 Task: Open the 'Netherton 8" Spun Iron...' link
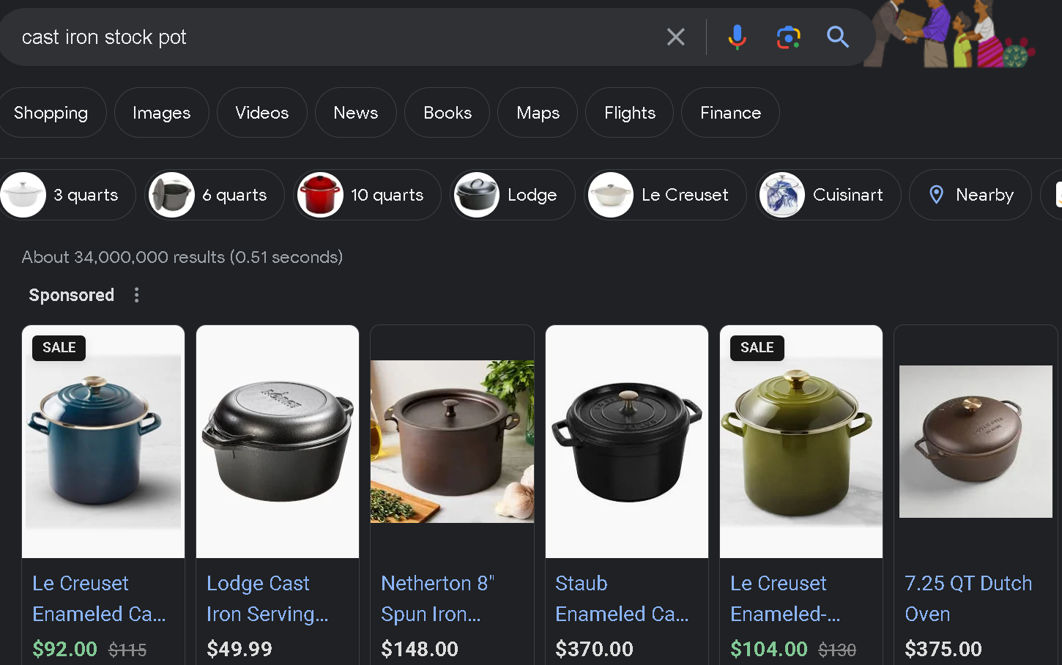438,598
